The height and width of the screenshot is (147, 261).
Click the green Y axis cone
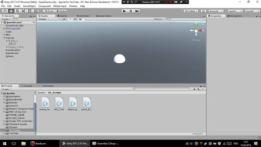coord(196,26)
